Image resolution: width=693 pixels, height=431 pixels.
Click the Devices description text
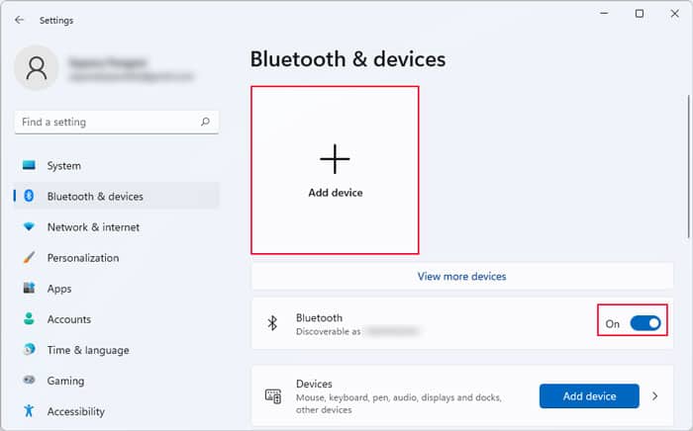click(x=399, y=403)
